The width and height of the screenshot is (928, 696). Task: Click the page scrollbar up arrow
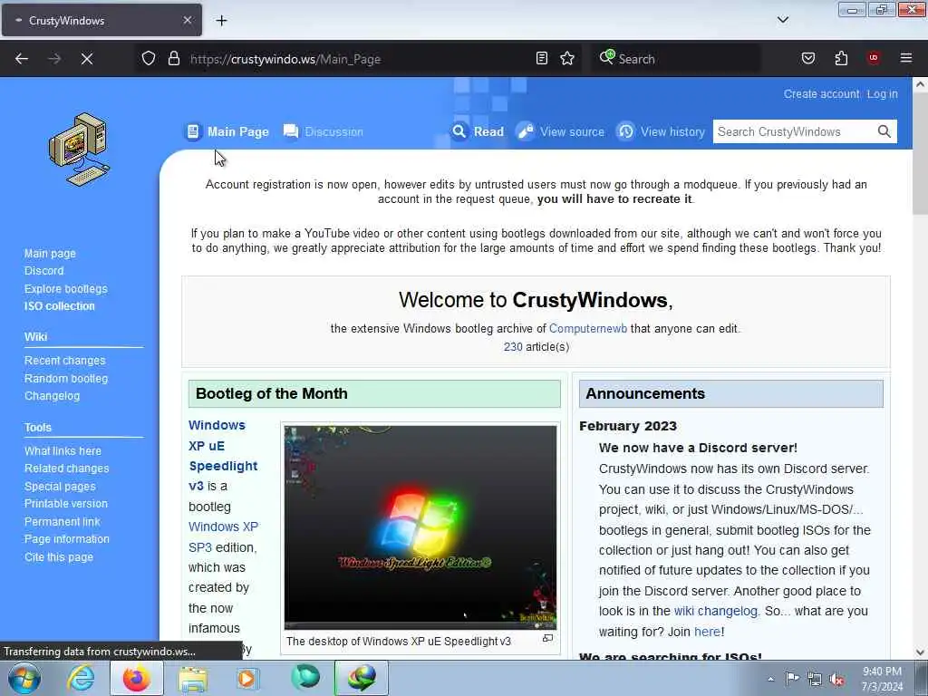[920, 84]
